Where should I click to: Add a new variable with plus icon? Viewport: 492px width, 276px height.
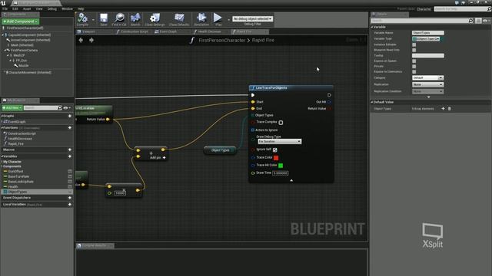70,156
